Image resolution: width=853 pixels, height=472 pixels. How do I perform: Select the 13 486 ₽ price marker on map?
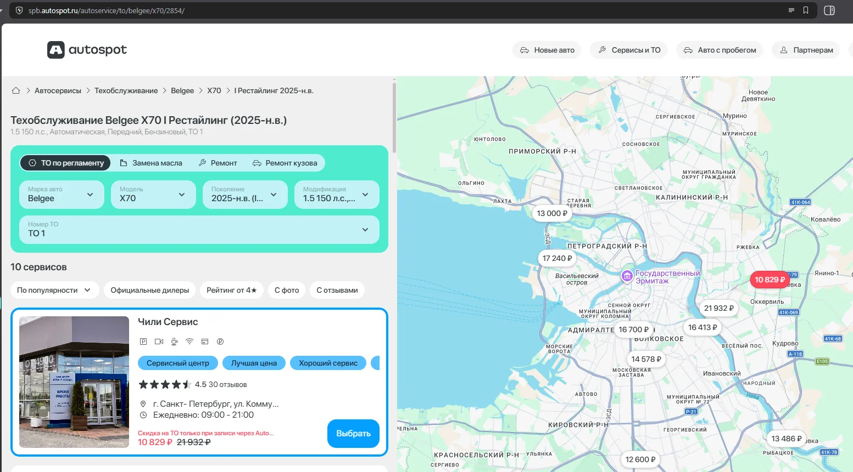coord(786,439)
